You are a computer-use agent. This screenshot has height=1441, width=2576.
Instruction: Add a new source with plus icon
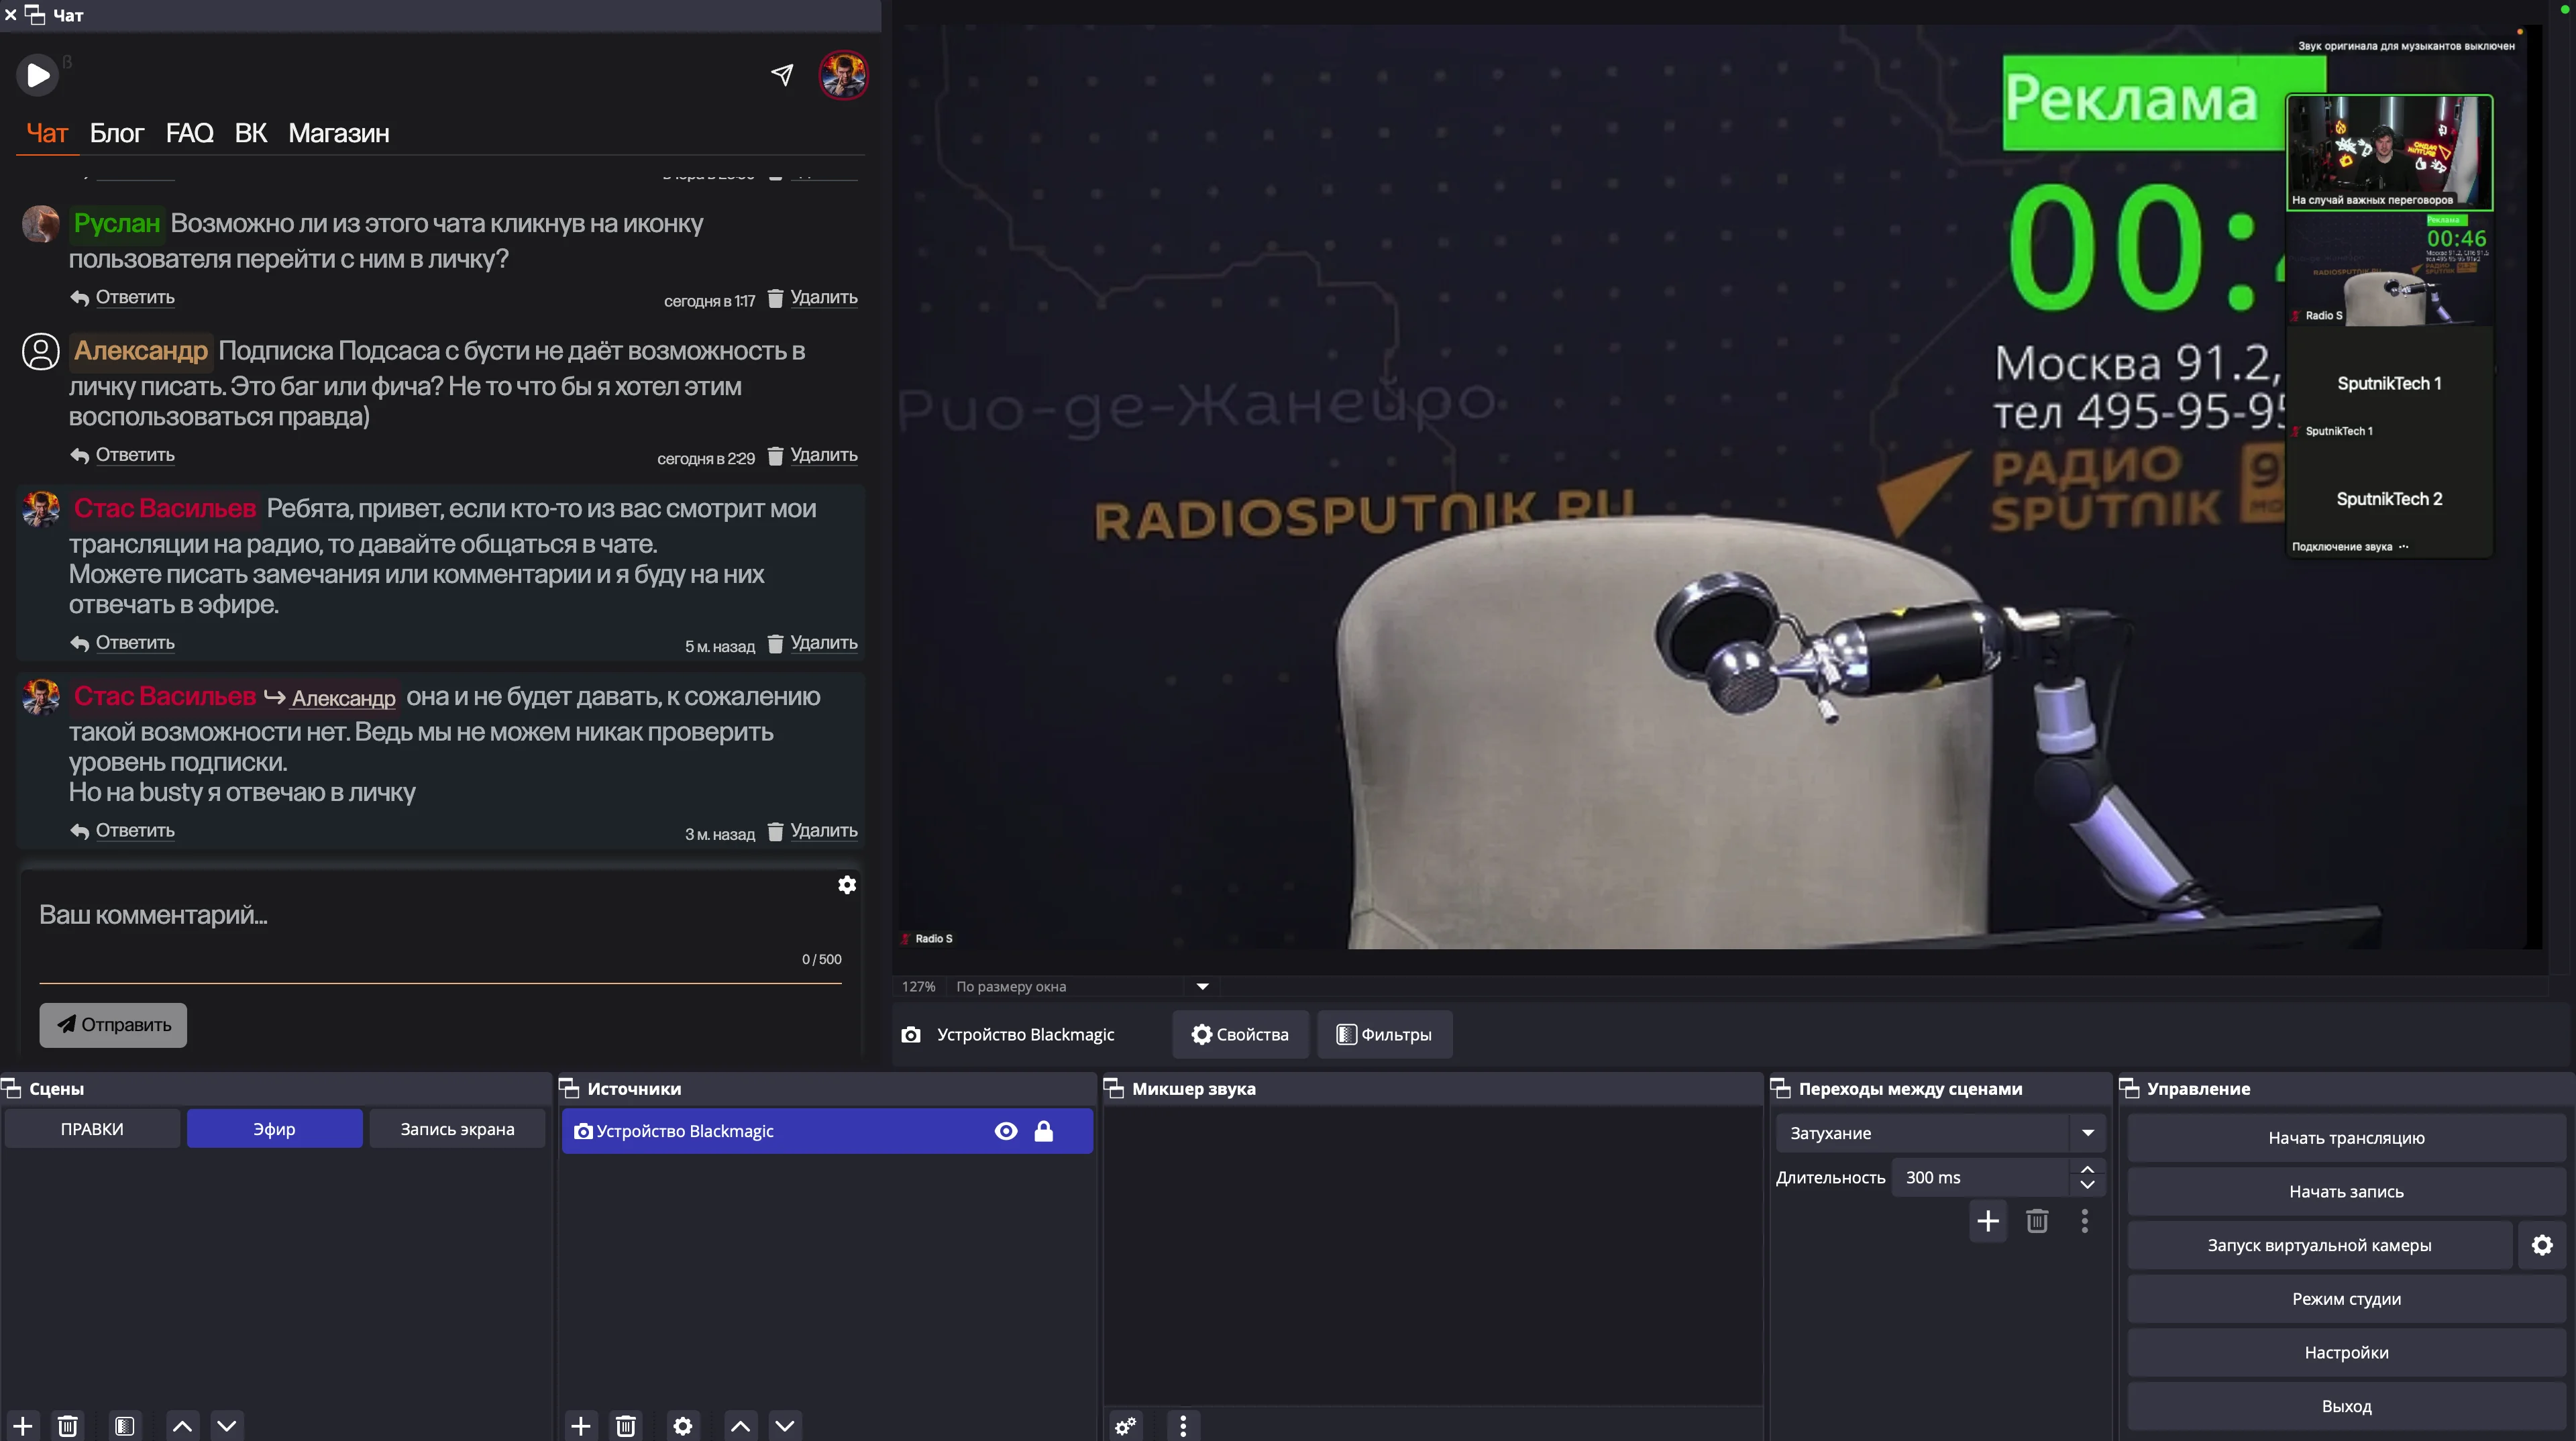click(x=581, y=1426)
